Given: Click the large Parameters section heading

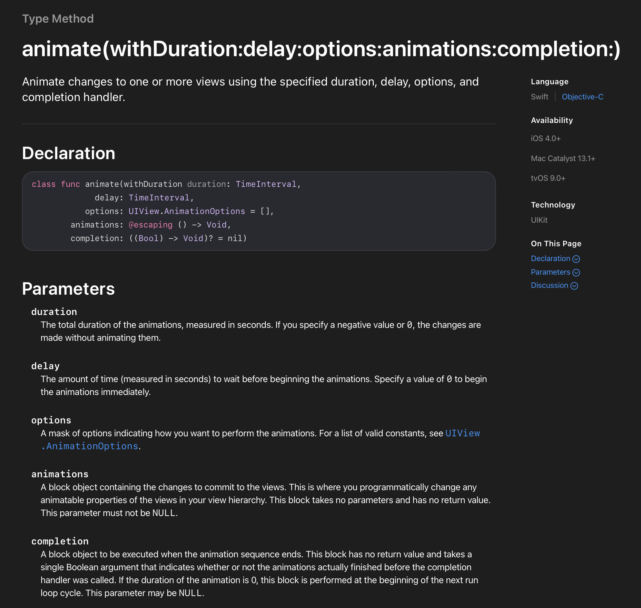Looking at the screenshot, I should [68, 289].
